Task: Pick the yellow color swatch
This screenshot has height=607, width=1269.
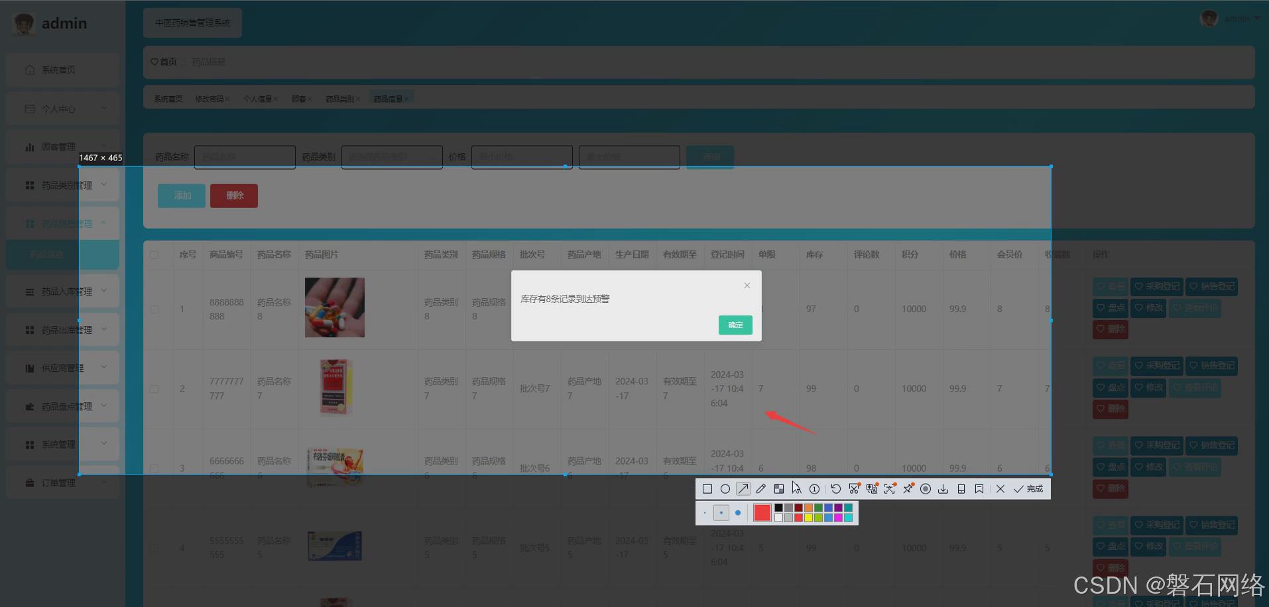Action: 809,518
